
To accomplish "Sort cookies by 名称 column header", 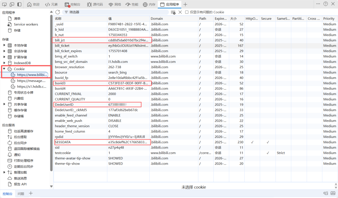I will pos(80,18).
